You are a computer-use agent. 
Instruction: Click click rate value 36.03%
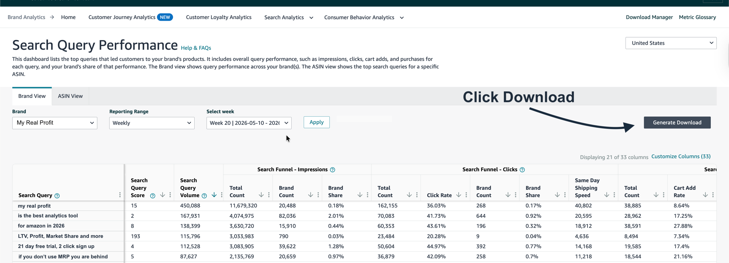[436, 206]
